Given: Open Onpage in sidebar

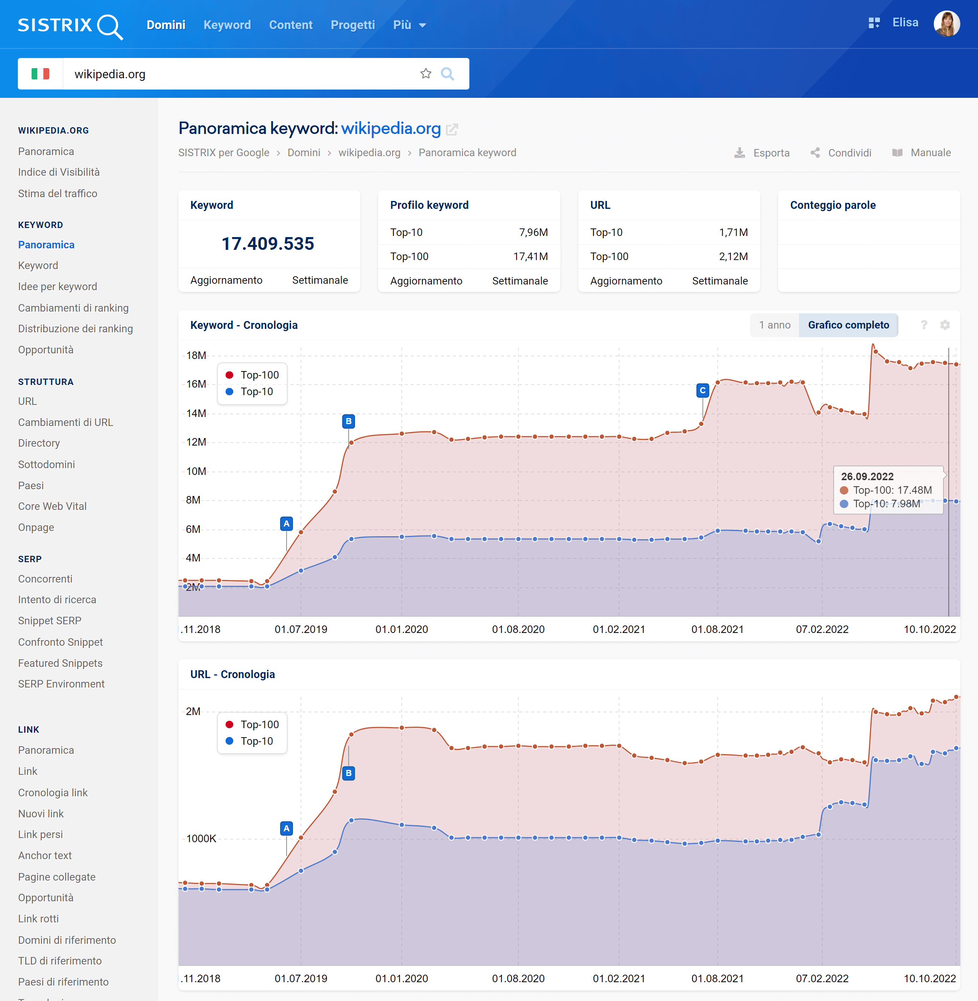Looking at the screenshot, I should click(36, 527).
